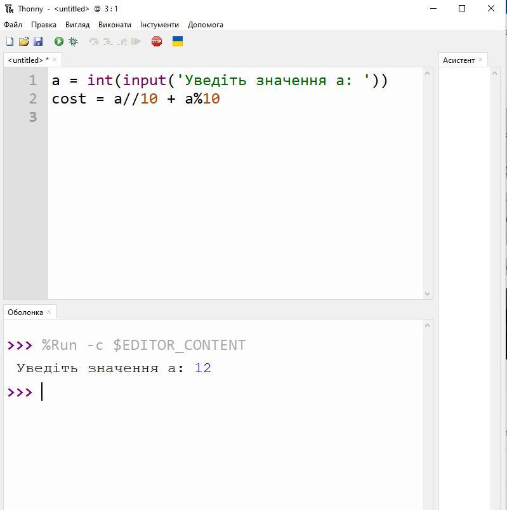Select the <untitled> editor tab
Screen dimensions: 507x510
pyautogui.click(x=25, y=60)
